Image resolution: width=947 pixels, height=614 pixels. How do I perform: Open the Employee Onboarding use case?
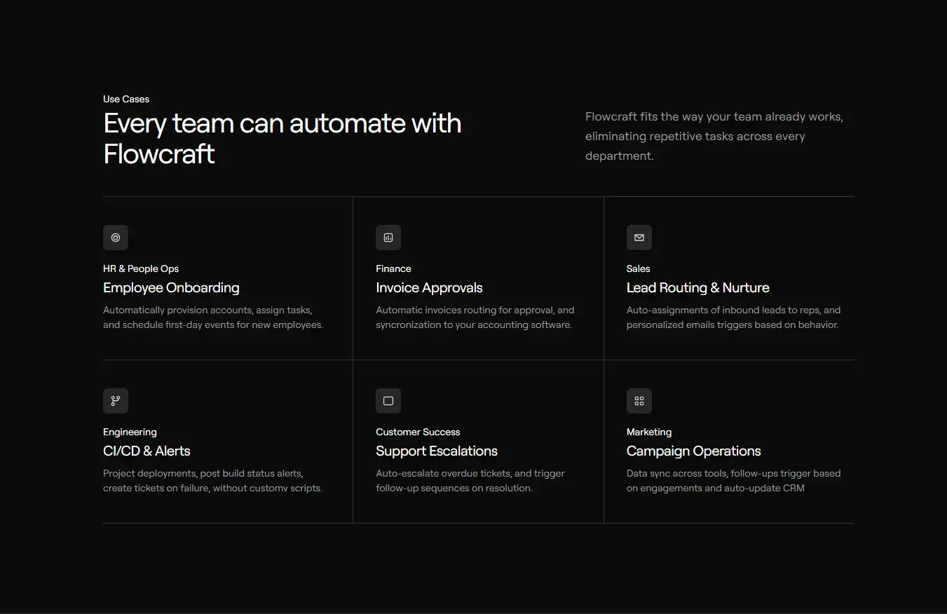[171, 287]
